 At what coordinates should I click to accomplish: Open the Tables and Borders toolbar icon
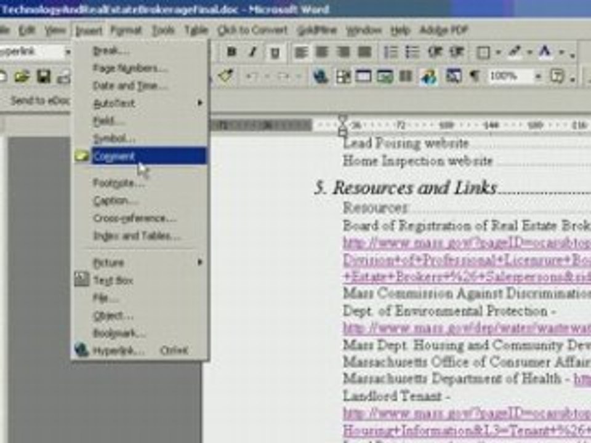(x=343, y=77)
